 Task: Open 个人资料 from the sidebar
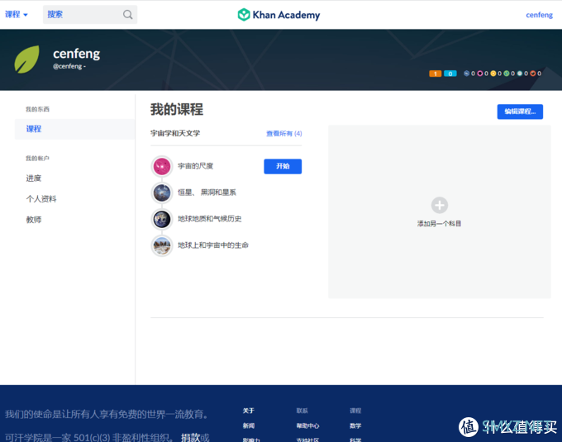(41, 199)
